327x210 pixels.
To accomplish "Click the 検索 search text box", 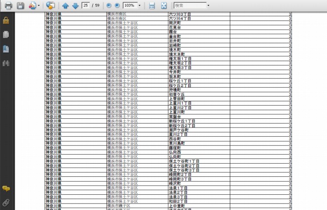I will point(189,6).
